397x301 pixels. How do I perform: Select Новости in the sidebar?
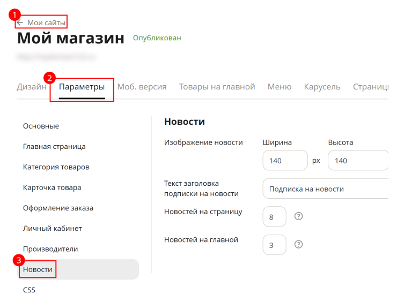tap(78, 269)
